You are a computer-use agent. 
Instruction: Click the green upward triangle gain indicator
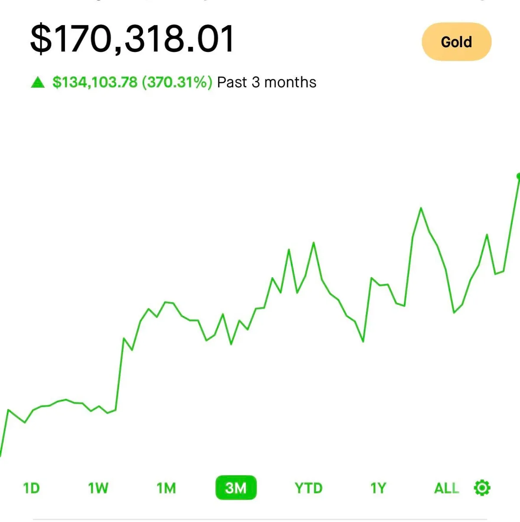tap(38, 82)
